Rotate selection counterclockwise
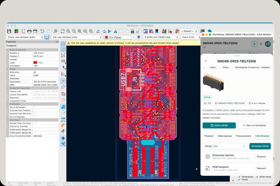The image size is (280, 186). (x=98, y=31)
